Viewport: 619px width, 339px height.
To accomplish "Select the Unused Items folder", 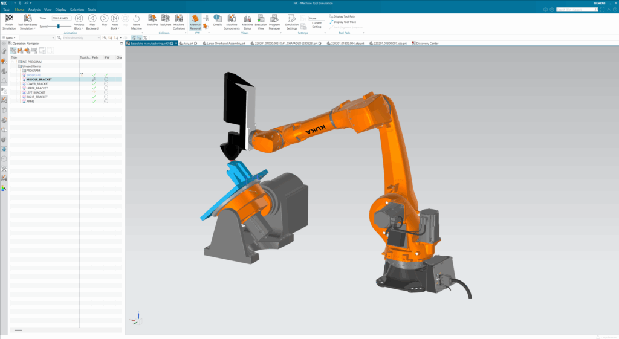I will coord(31,66).
